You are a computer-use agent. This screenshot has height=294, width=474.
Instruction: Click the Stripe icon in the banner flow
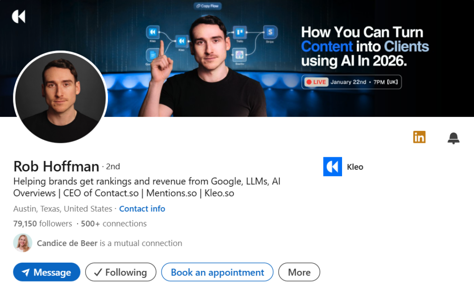click(x=270, y=32)
